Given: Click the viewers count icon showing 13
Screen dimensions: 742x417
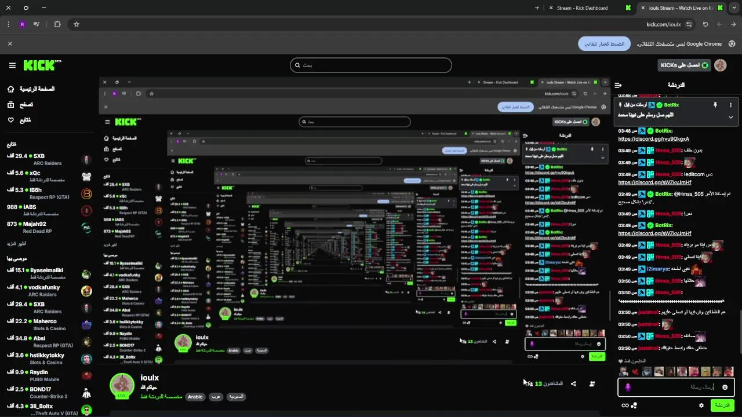Looking at the screenshot, I should (529, 383).
